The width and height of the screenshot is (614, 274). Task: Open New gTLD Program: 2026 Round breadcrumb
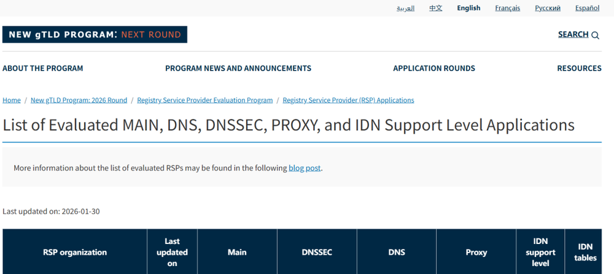pyautogui.click(x=79, y=100)
